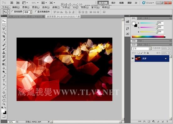
Task: Select the Gradient tool
Action: click(4, 64)
